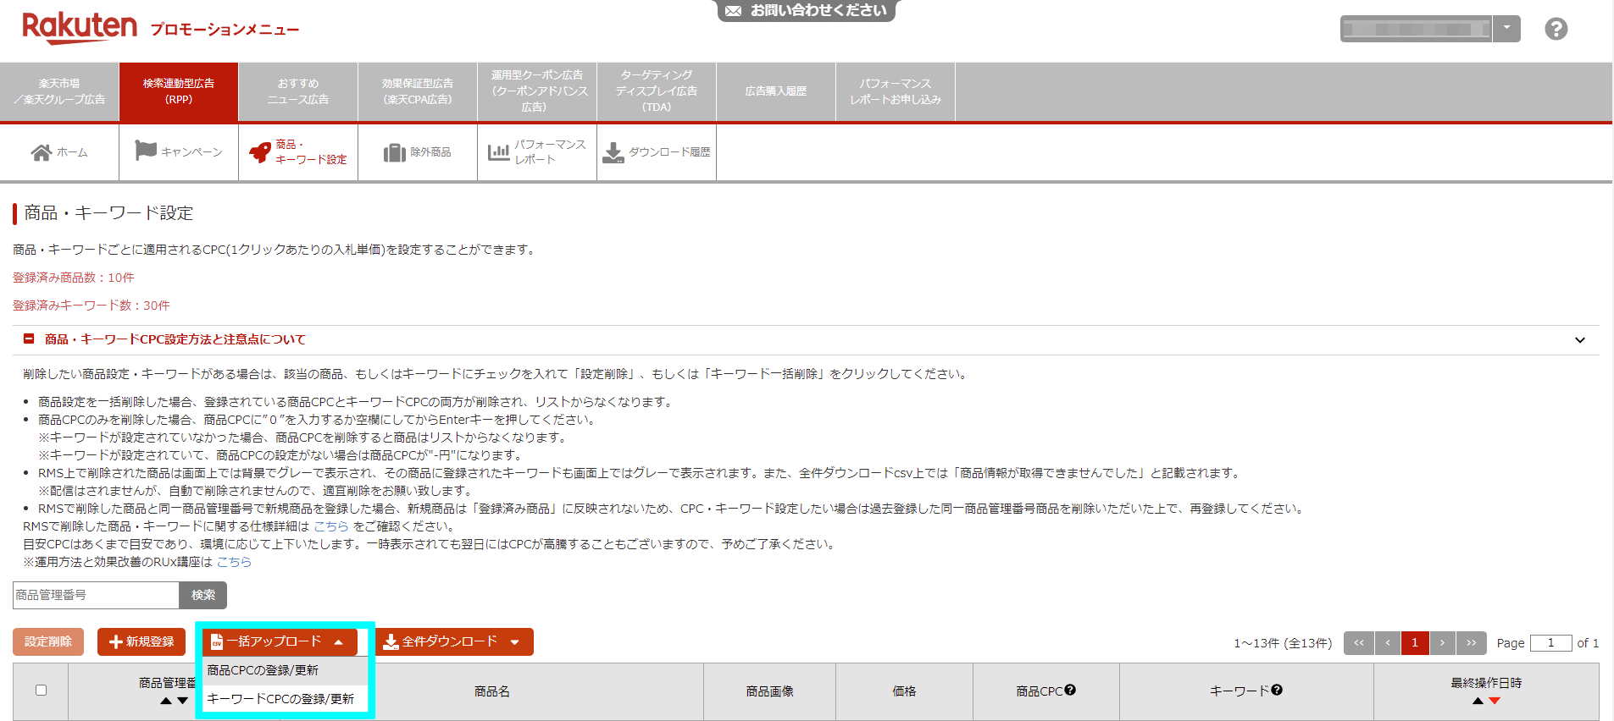1614x721 pixels.
Task: Open 商品CPC help question icon
Action: pos(1070,691)
